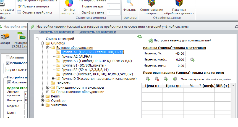This screenshot has width=238, height=127.
Task: Click the Модель input field
Action: 26,106
